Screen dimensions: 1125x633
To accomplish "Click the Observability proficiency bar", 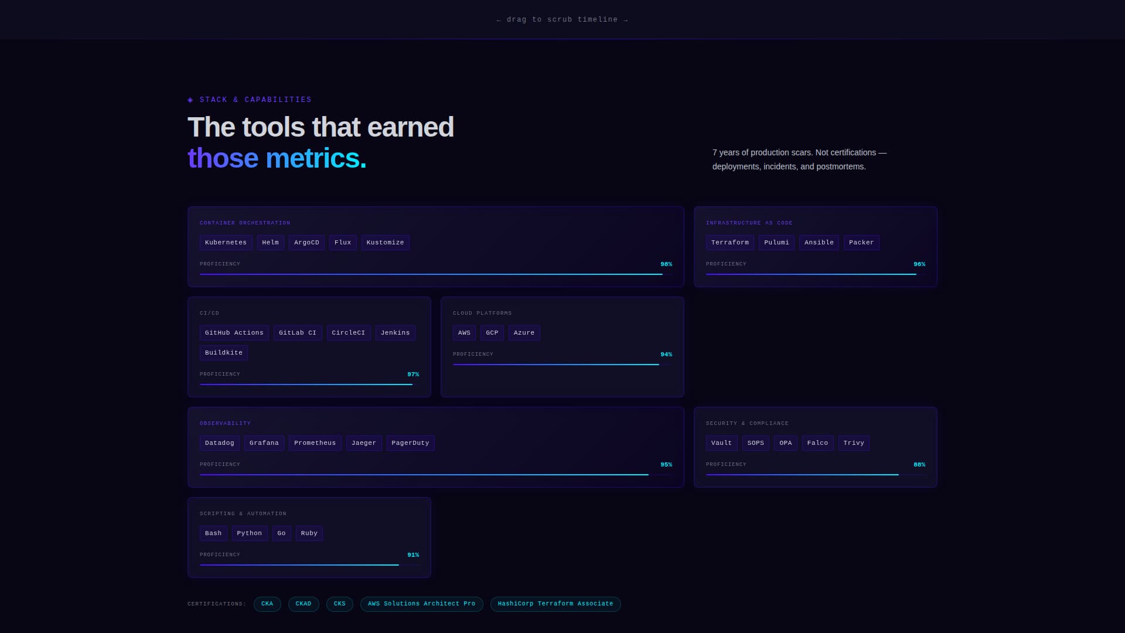I will coord(436,475).
